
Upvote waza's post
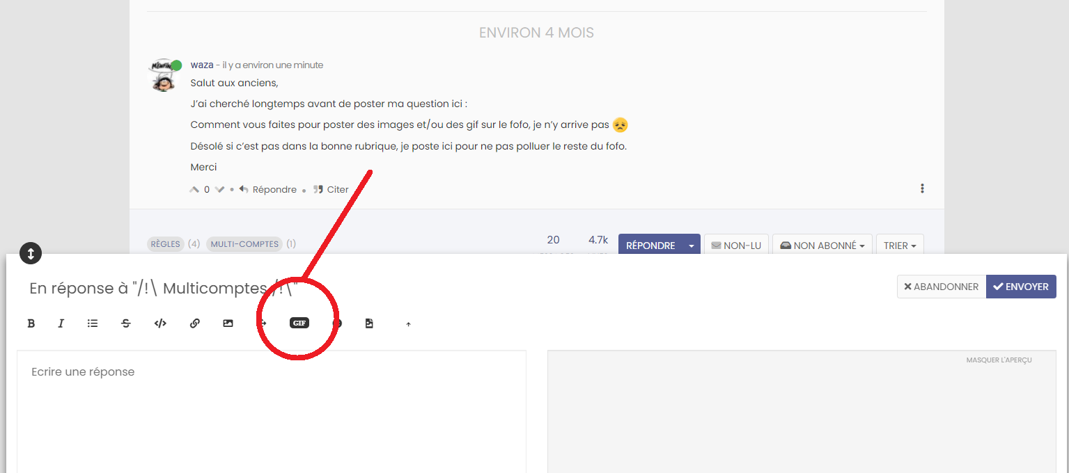tap(194, 189)
